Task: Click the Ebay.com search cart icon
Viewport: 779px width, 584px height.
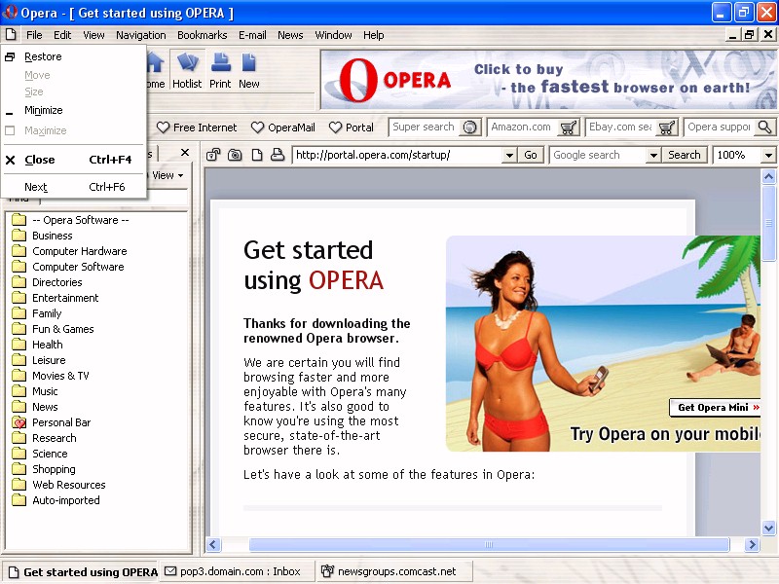Action: click(667, 128)
